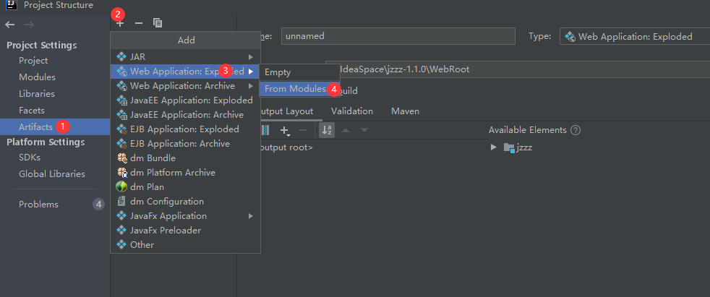Switch to the Output Layout tab

[x=286, y=111]
